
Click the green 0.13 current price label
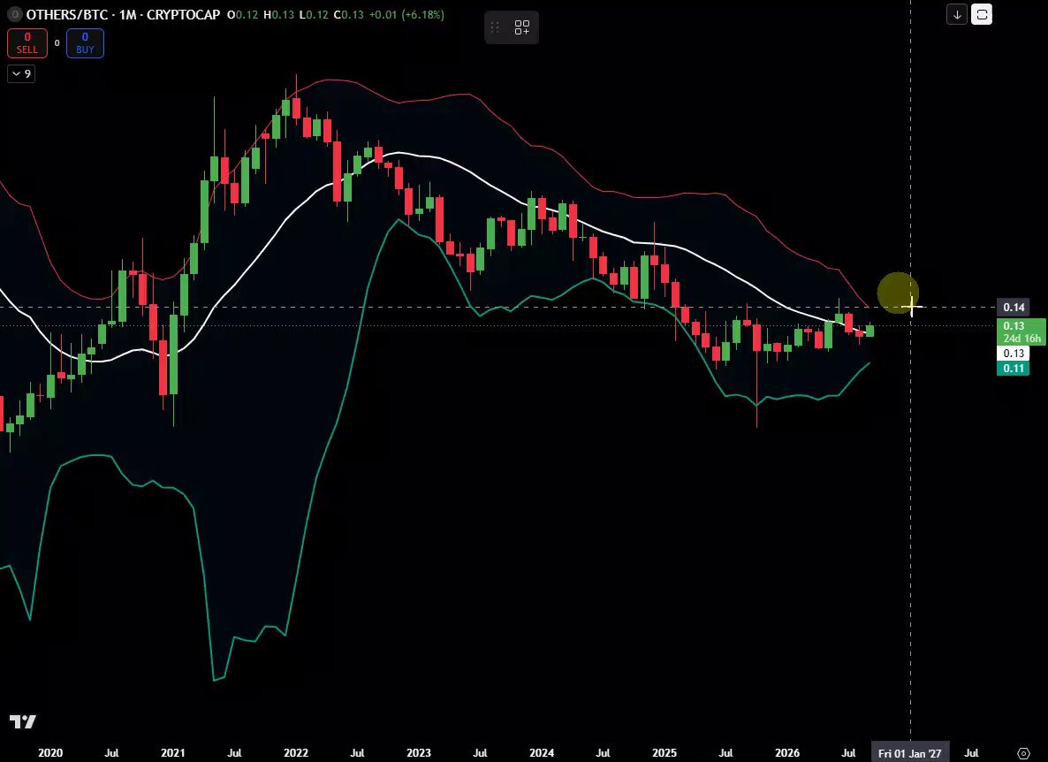tap(1021, 332)
